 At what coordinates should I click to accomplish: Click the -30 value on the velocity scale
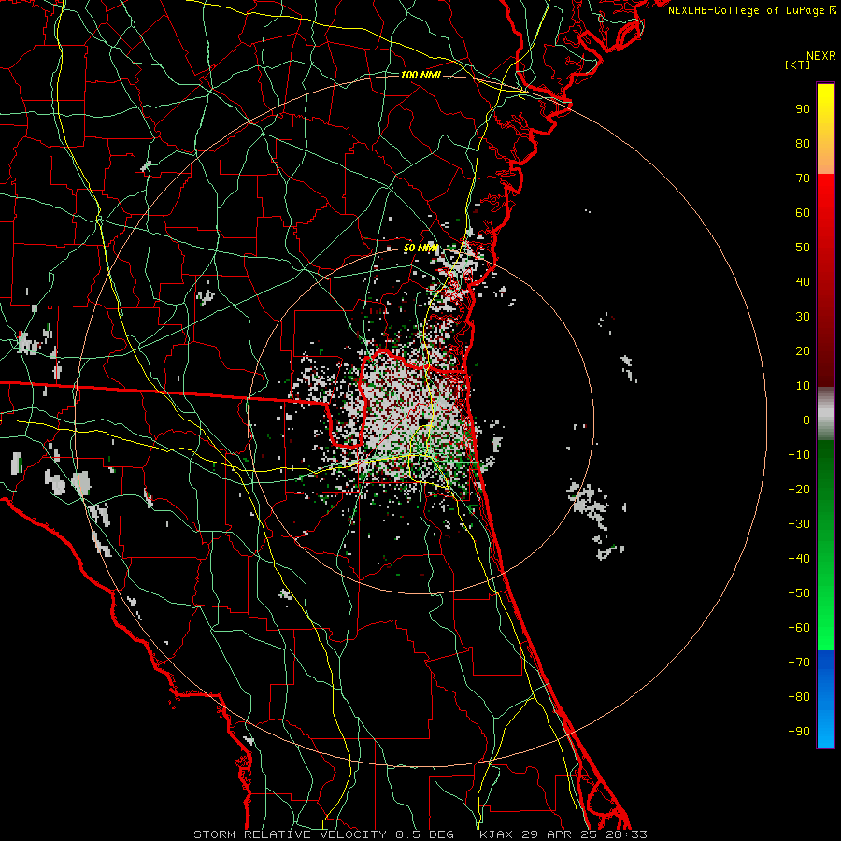[x=799, y=524]
